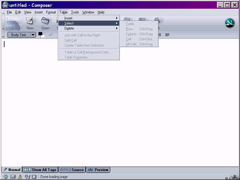This screenshot has height=180, width=240.
Task: Click the Table toolbar icon partly behind the menu
Action: tap(142, 19)
